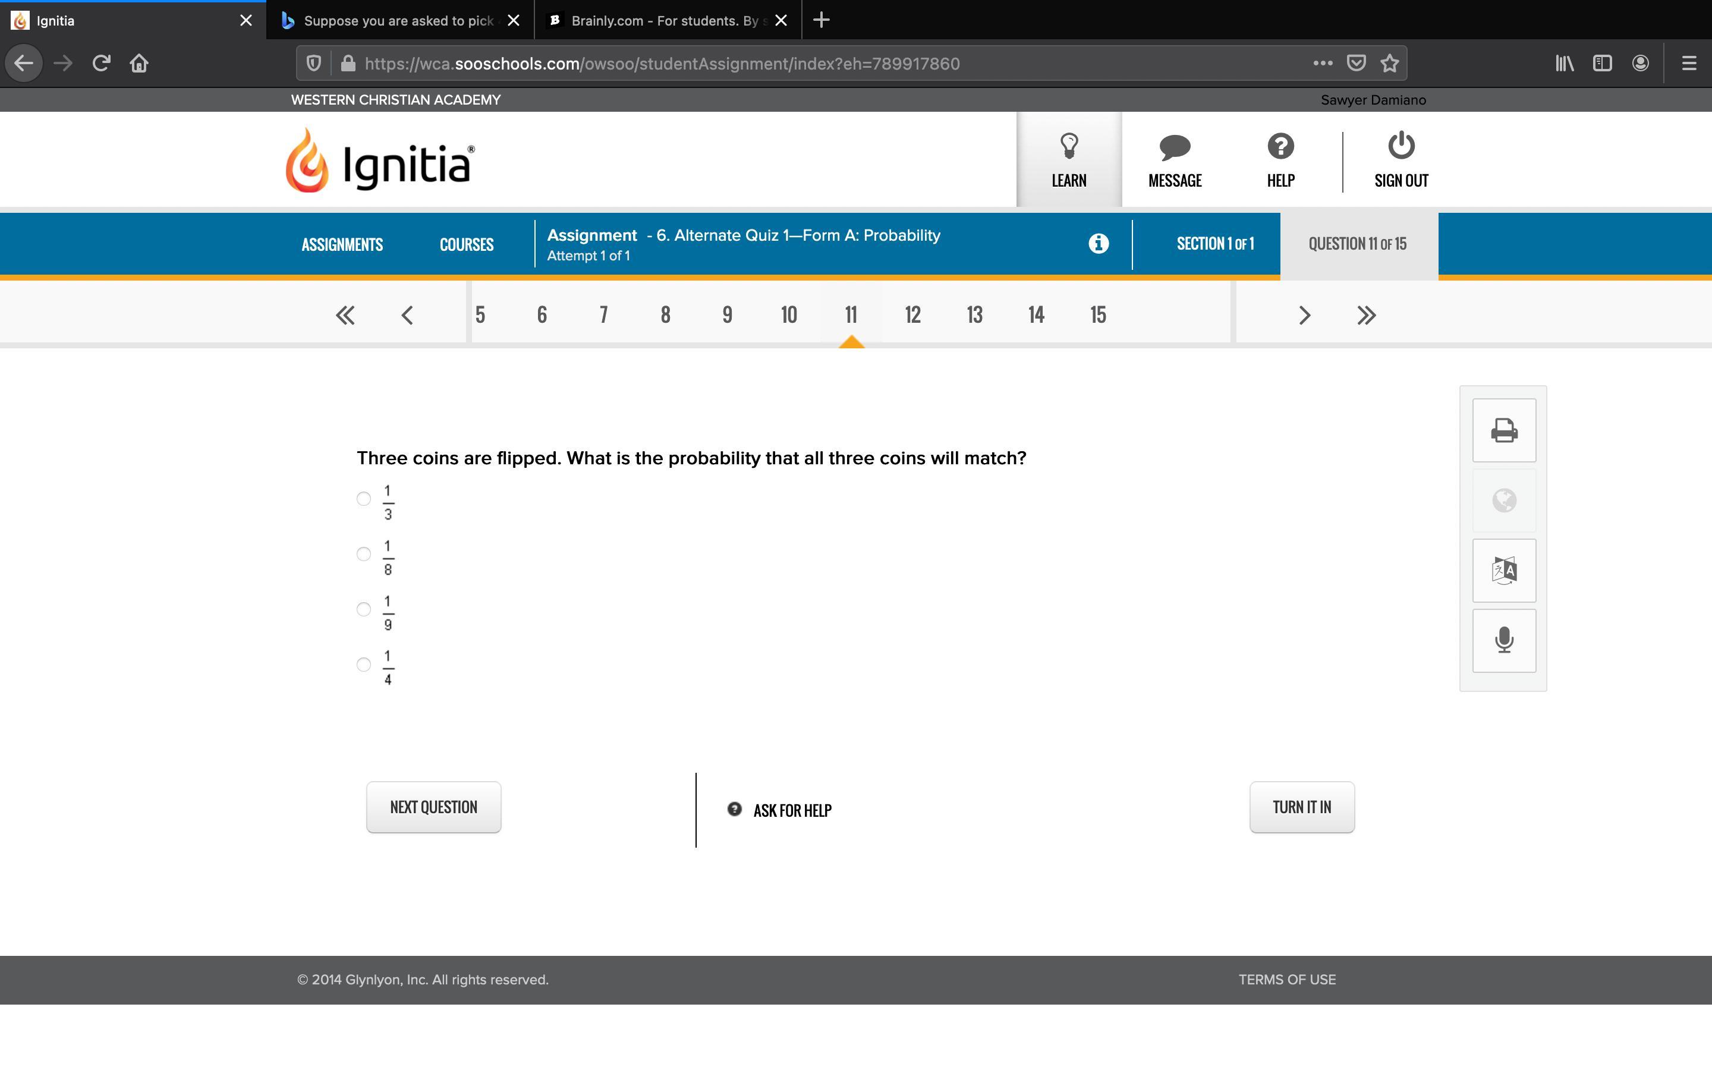Open the Courses menu item
The width and height of the screenshot is (1712, 1070).
466,245
